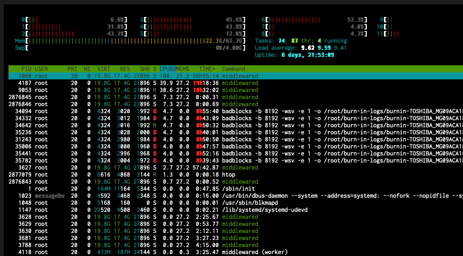Click the CPU 3 meter showing 45.6%
463x256 pixels.
coord(193,20)
